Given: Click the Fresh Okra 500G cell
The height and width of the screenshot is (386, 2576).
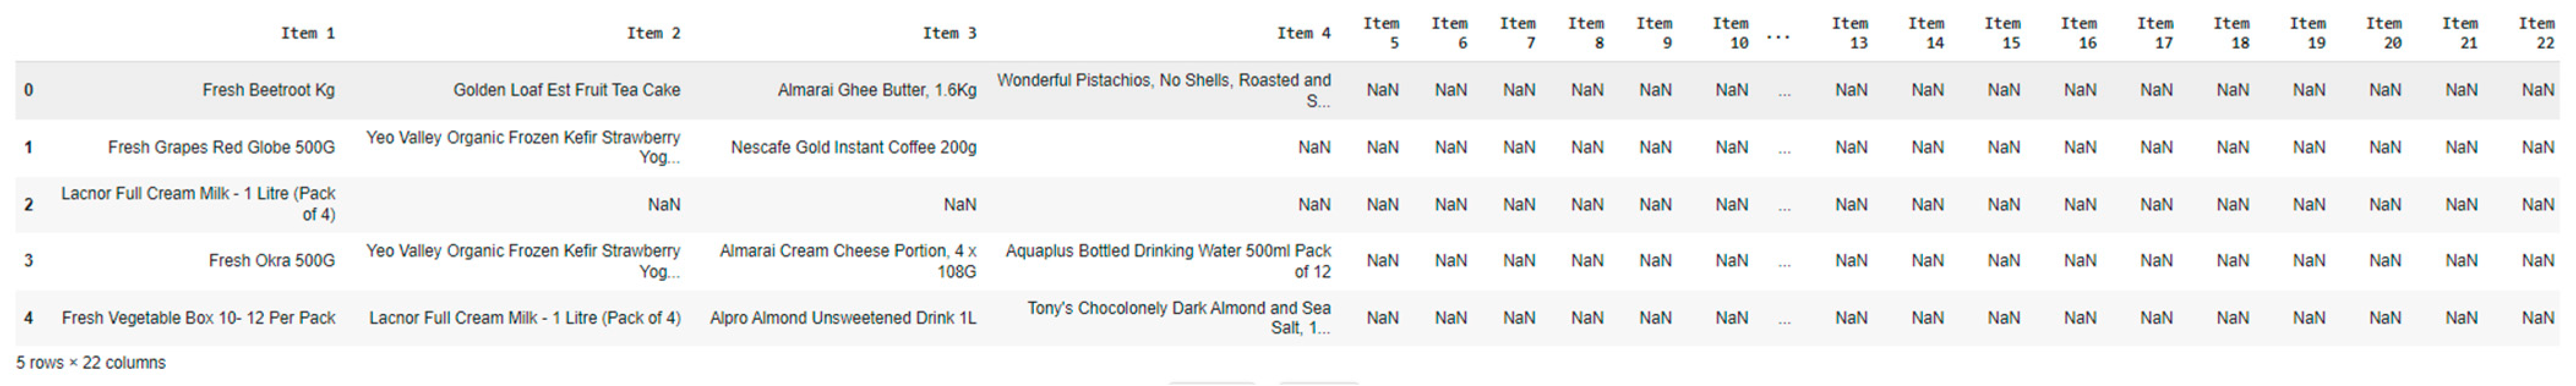Looking at the screenshot, I should 271,260.
